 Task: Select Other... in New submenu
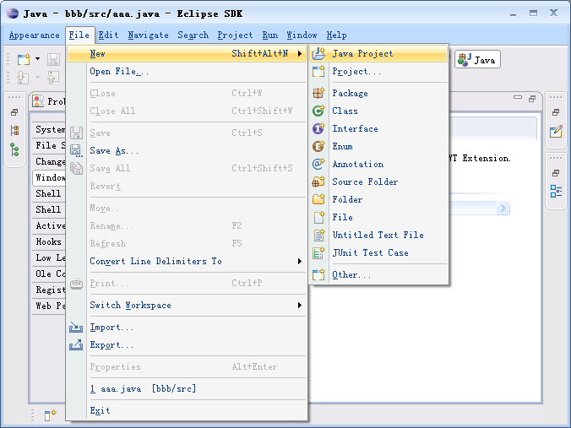[x=378, y=274]
